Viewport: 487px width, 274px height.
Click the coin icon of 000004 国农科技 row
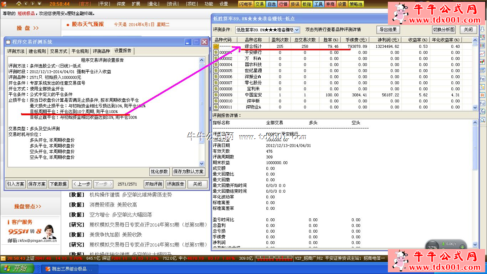coord(216,65)
